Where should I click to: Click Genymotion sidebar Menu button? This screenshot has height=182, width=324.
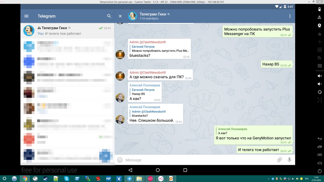[319, 155]
